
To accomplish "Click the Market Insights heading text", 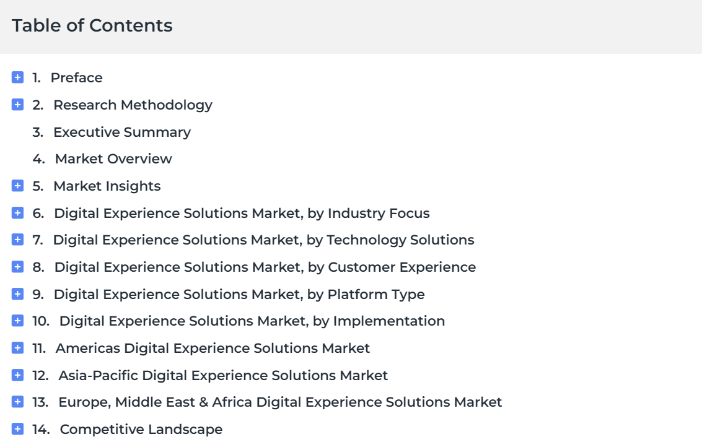I will (107, 186).
